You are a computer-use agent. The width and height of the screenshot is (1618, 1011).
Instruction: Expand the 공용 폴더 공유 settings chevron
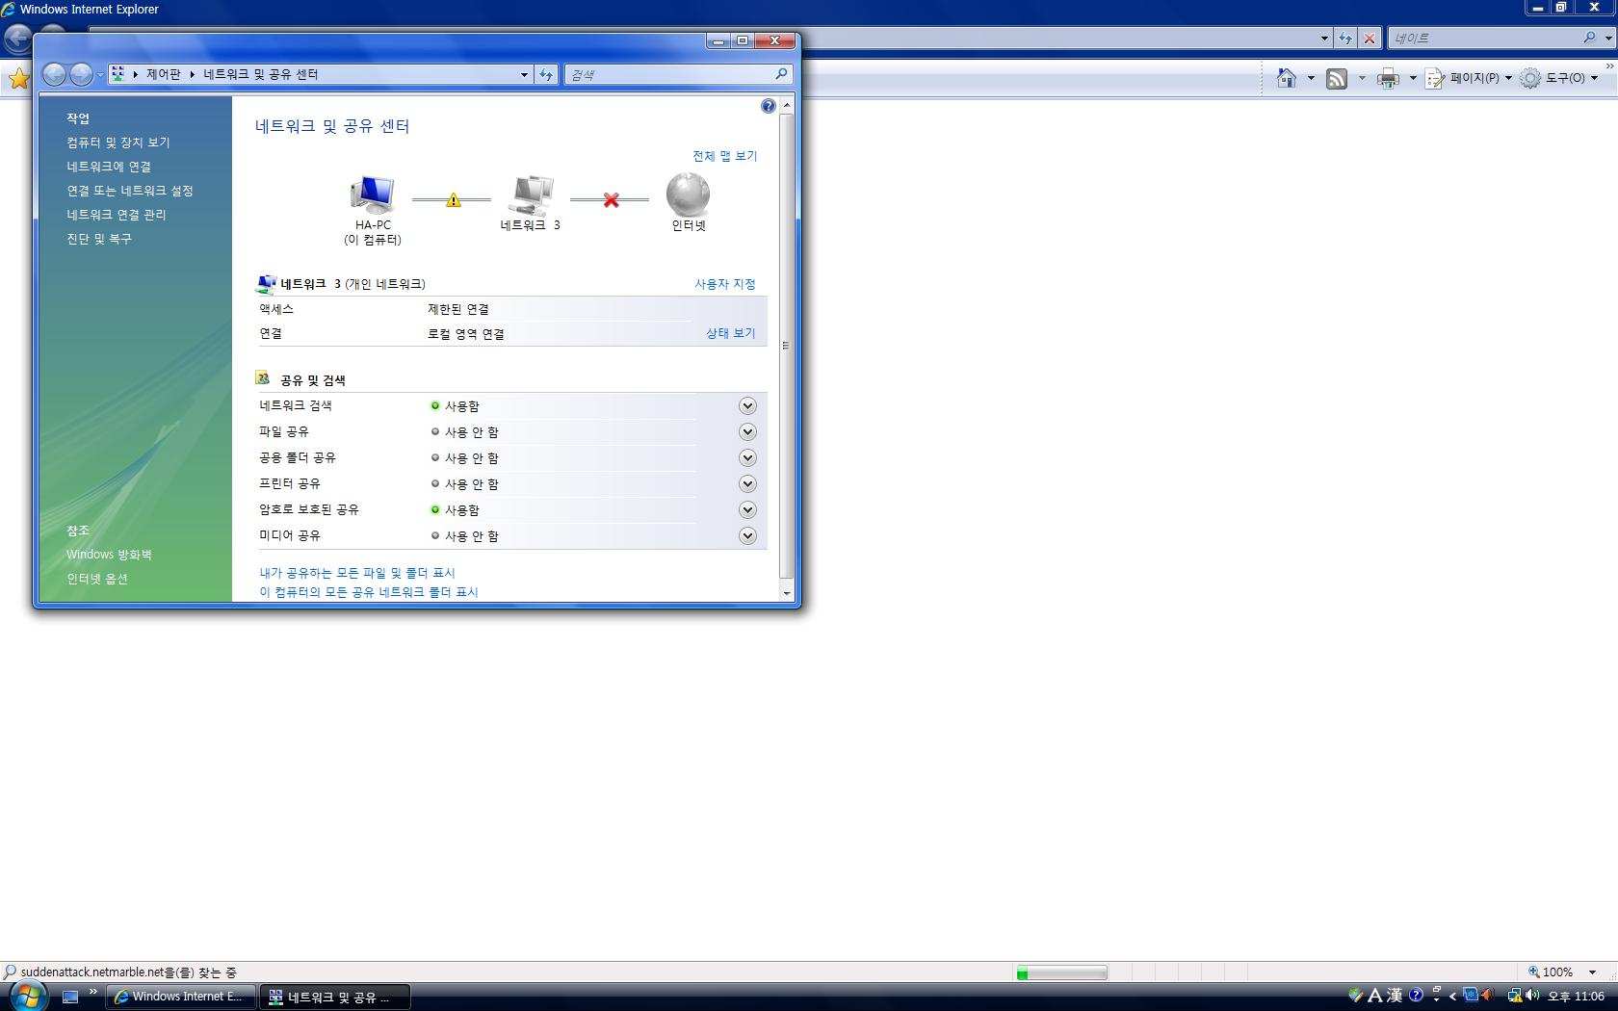pos(747,458)
